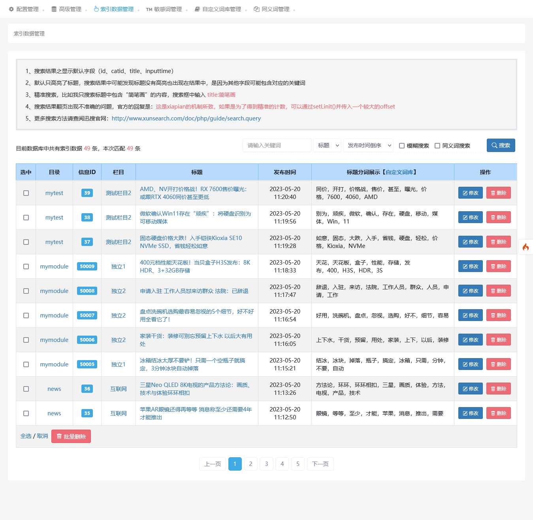Delete the entry with ID 39

click(x=499, y=193)
